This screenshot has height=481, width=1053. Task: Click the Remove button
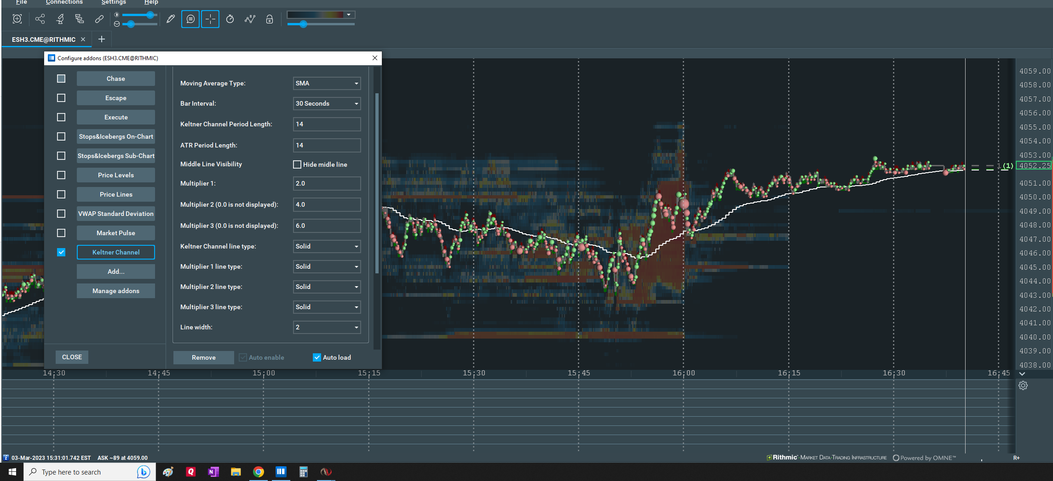203,357
